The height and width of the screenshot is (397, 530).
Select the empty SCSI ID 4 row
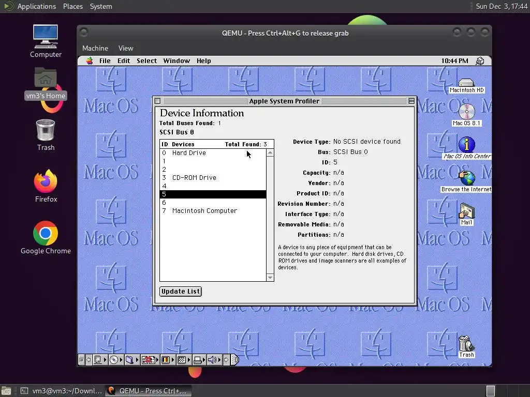tap(213, 186)
